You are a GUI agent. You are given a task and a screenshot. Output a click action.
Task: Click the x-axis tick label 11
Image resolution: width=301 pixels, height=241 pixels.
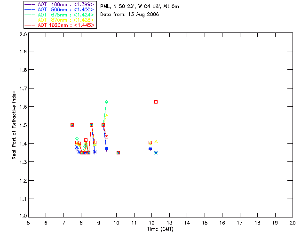coord(134,223)
